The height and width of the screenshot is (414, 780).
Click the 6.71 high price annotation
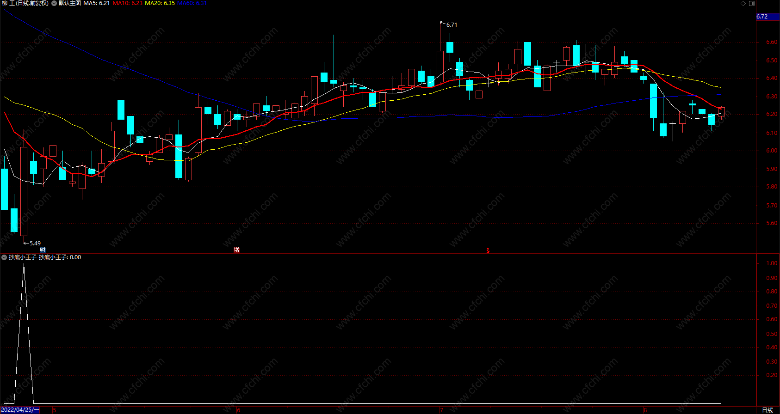pyautogui.click(x=452, y=25)
